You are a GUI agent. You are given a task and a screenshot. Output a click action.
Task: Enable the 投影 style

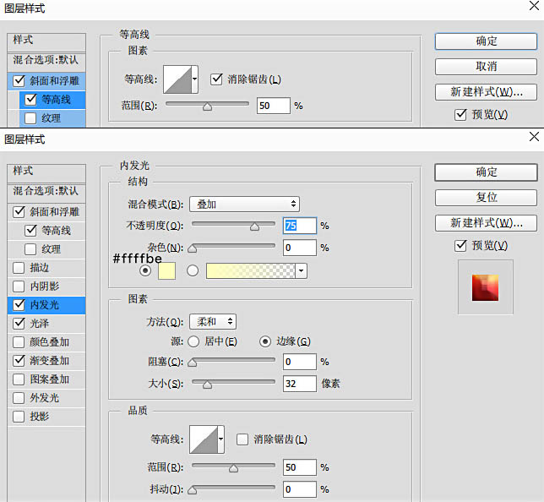point(19,417)
